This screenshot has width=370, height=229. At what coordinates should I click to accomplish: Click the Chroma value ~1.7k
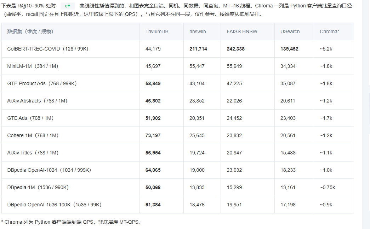click(326, 118)
